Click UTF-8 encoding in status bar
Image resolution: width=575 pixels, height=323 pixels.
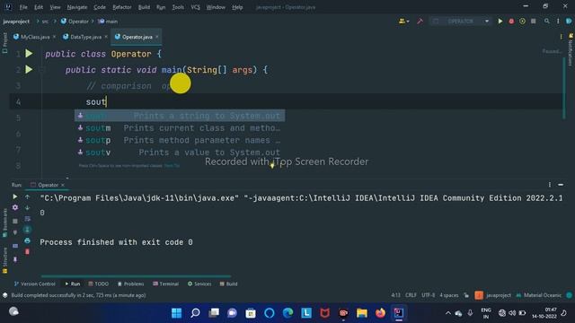(x=428, y=295)
